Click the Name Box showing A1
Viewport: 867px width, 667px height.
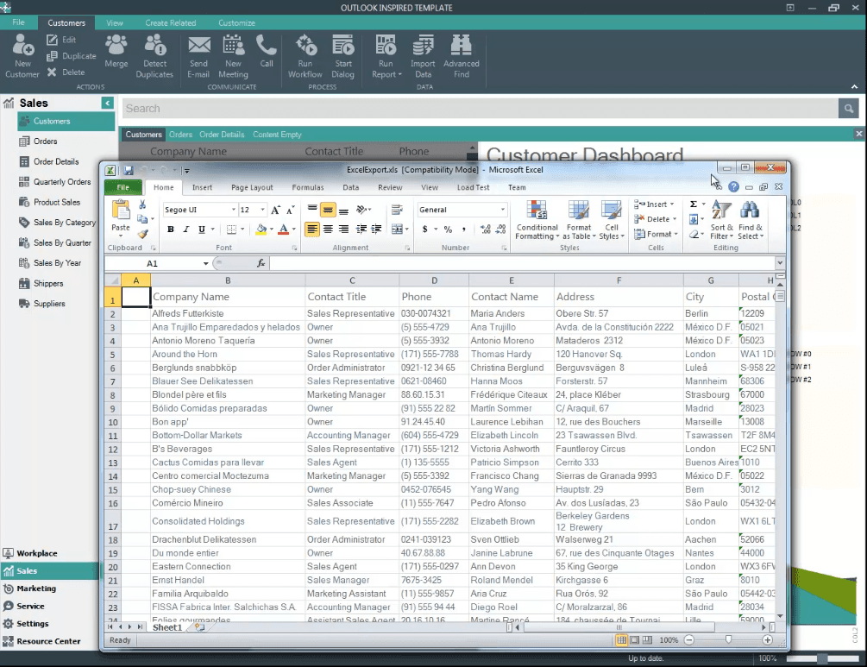[152, 263]
